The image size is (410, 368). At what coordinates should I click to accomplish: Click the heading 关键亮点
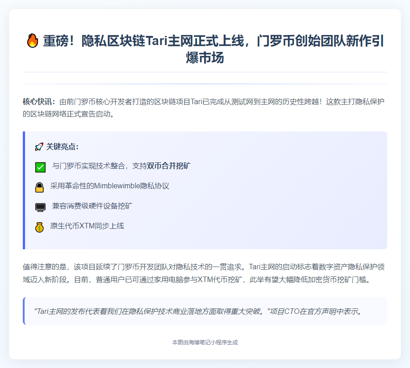pyautogui.click(x=62, y=147)
